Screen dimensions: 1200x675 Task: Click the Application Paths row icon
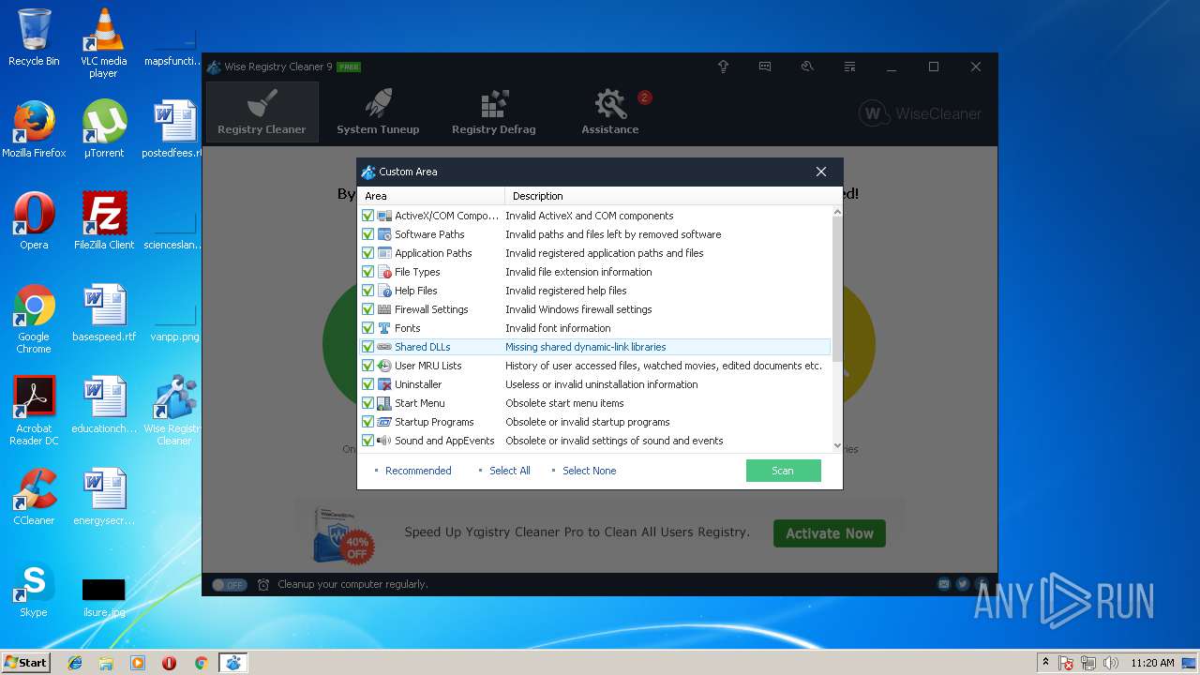(x=384, y=253)
